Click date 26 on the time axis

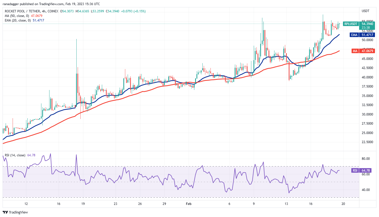coord(140,204)
